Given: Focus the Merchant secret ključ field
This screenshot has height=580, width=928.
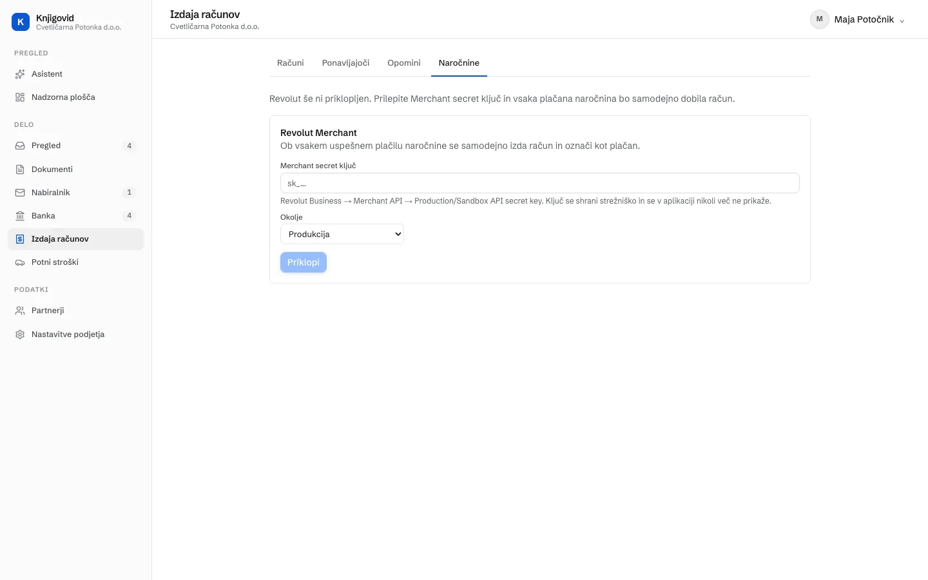Looking at the screenshot, I should tap(540, 183).
